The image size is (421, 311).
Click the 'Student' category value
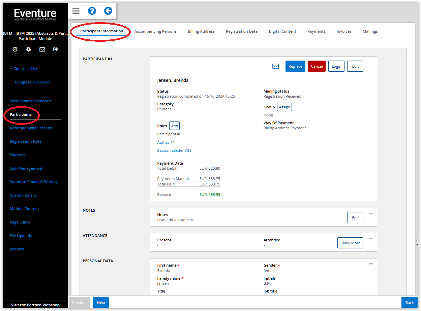pos(164,109)
